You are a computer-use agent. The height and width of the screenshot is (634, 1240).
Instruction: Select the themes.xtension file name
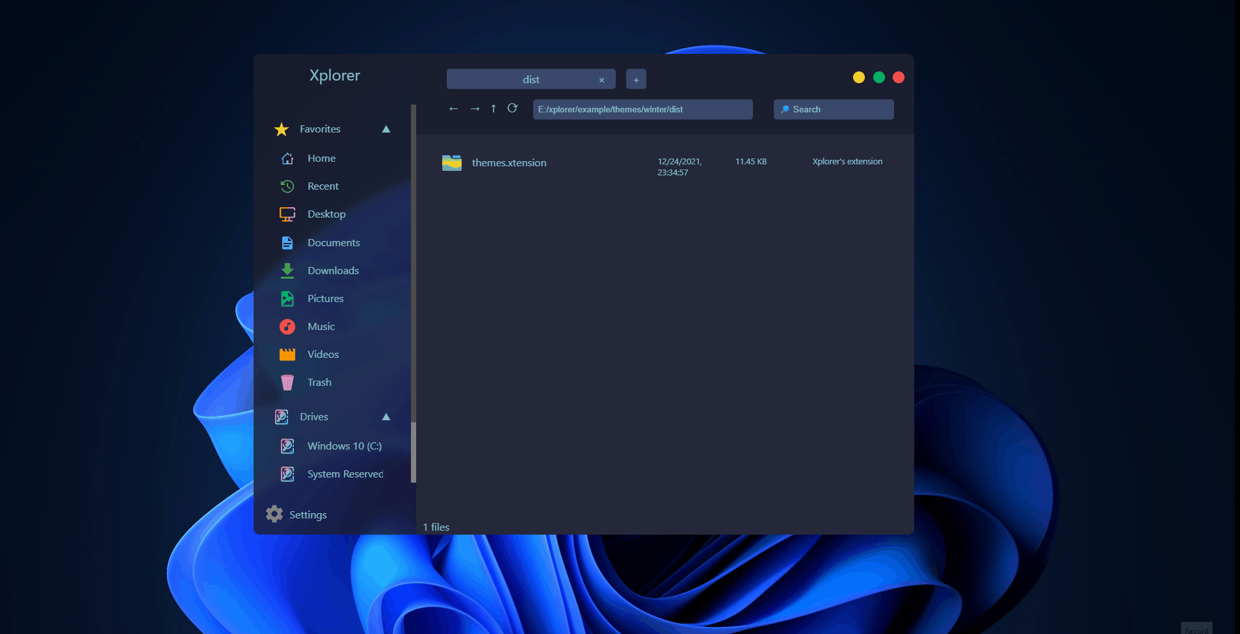tap(509, 163)
